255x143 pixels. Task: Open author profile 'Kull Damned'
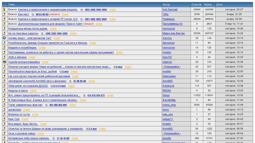170,10
